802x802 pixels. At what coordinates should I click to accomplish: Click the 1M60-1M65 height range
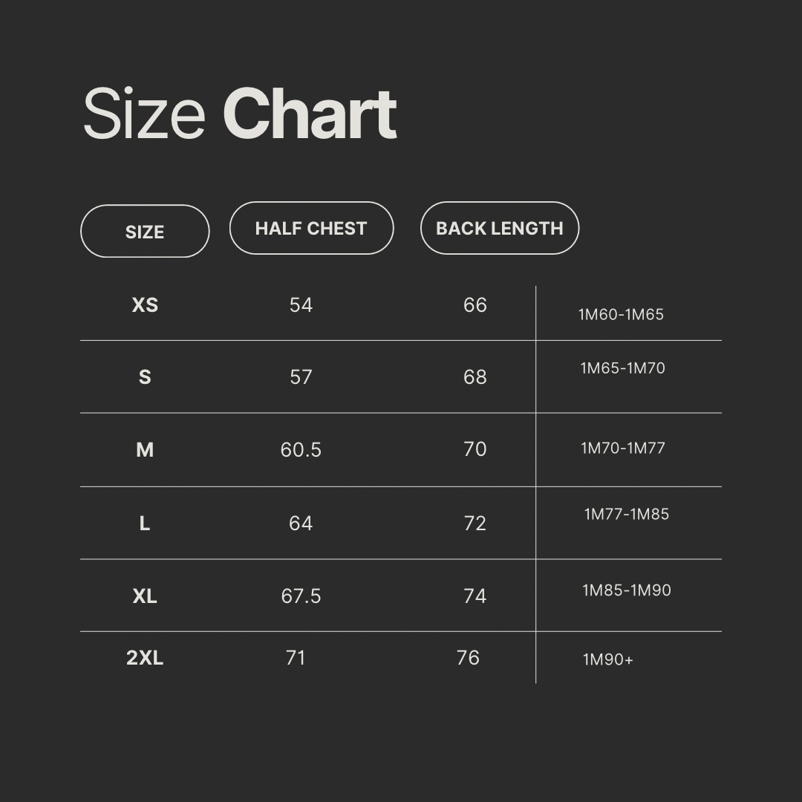coord(621,314)
